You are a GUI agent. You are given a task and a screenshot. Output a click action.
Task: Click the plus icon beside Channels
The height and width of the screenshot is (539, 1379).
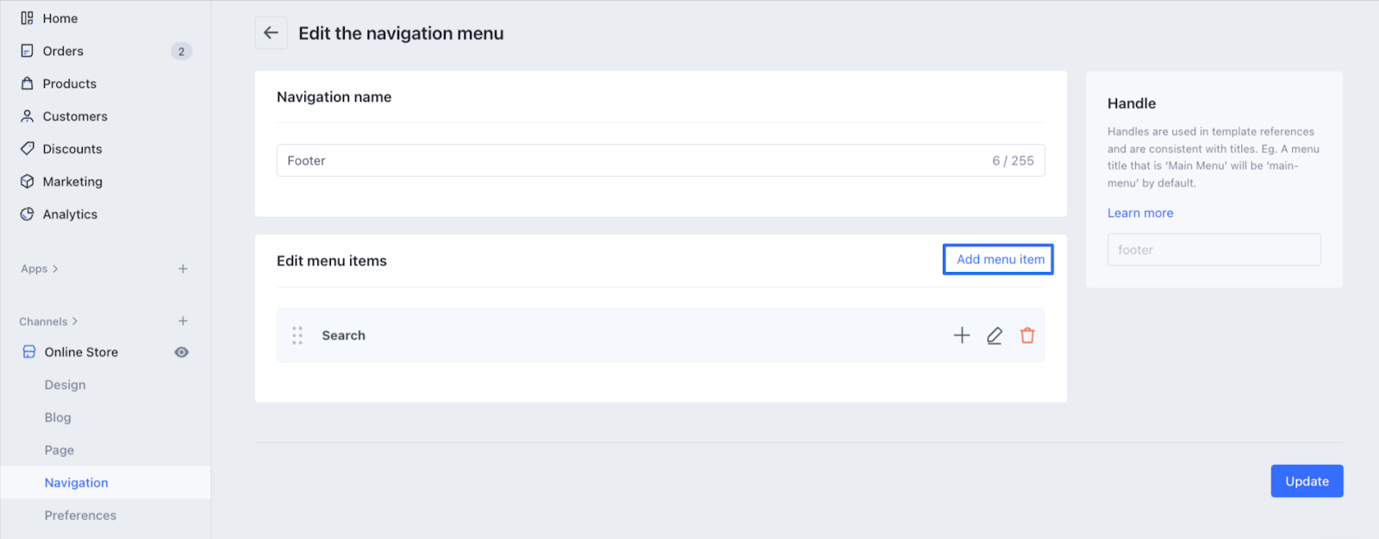tap(183, 321)
